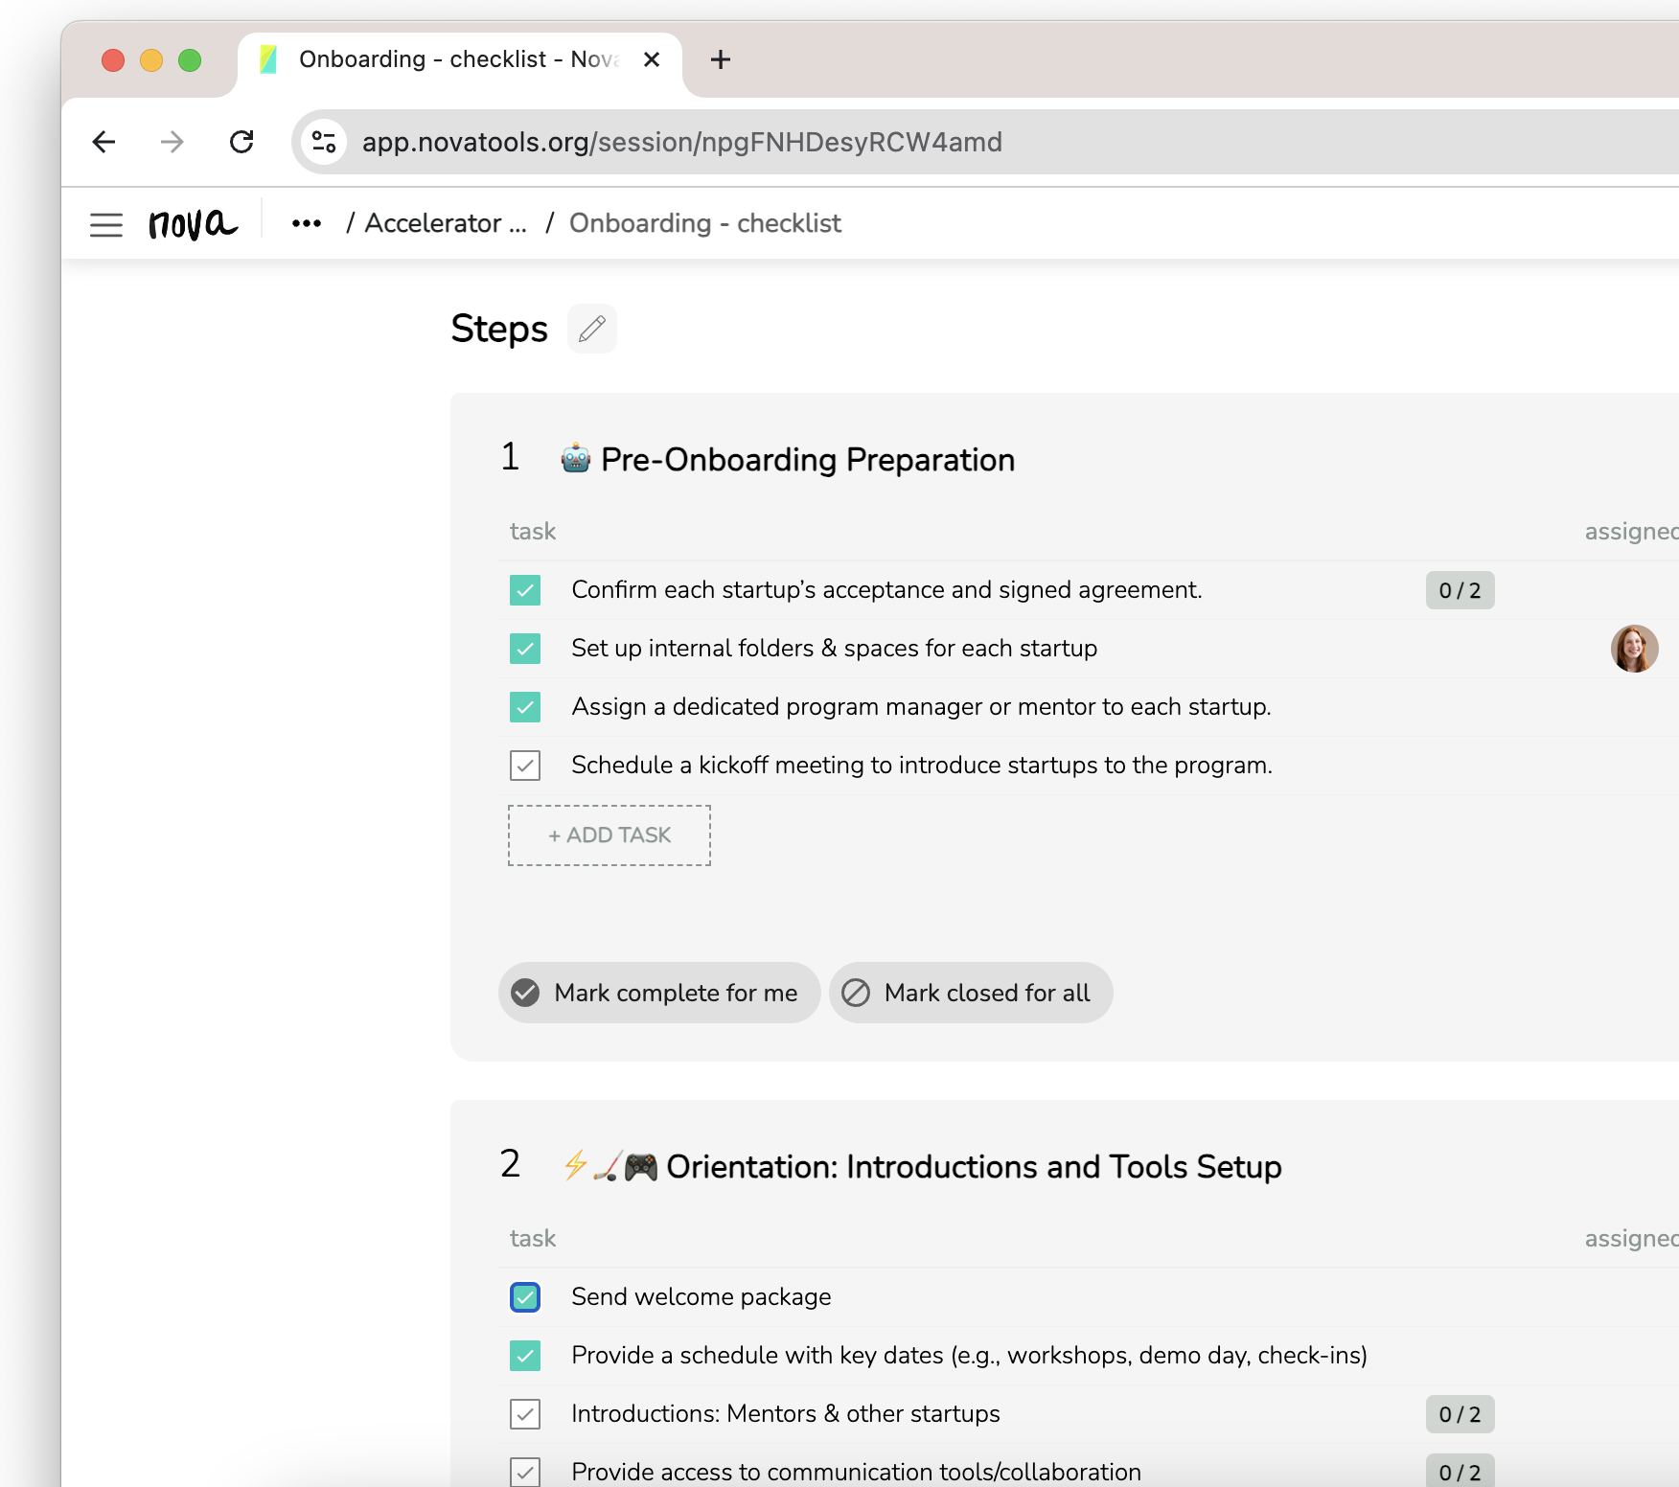Expand the 0/2 counter on signed agreement task
The image size is (1679, 1487).
1459,590
